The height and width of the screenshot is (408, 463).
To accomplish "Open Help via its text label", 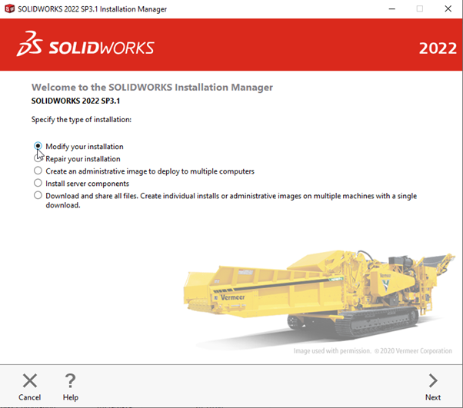I will pyautogui.click(x=70, y=397).
